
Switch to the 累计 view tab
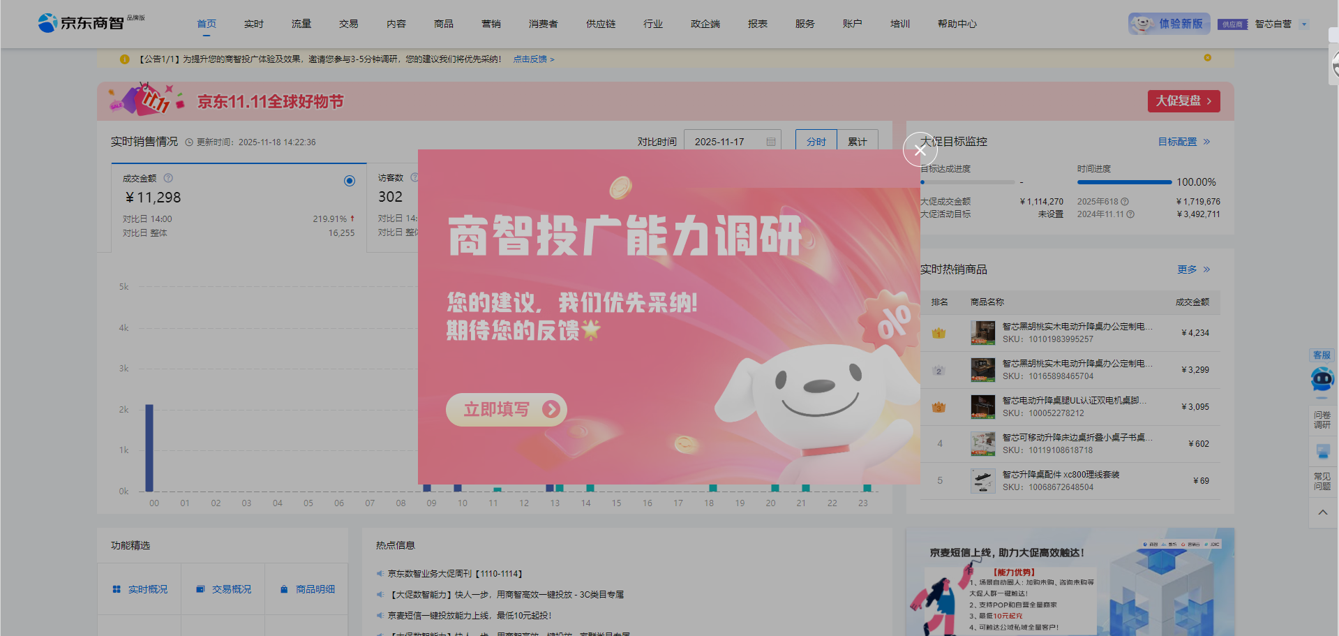coord(858,142)
